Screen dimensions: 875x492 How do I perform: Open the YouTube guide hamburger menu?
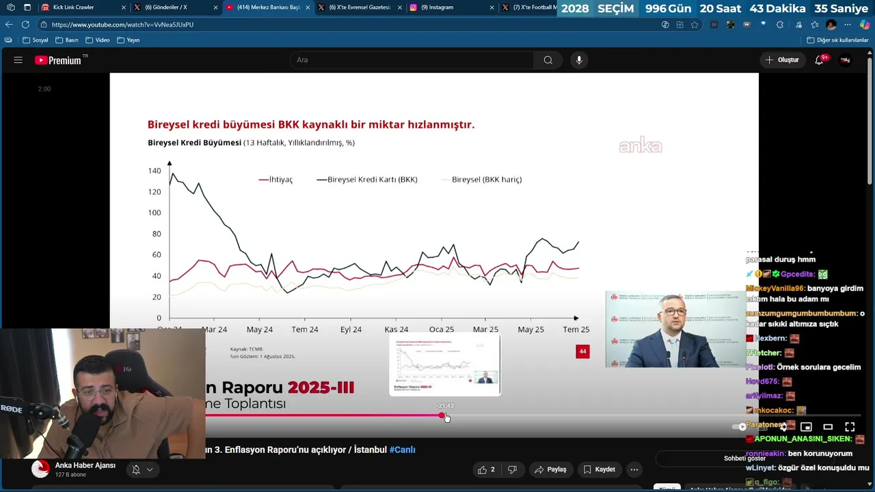click(18, 60)
